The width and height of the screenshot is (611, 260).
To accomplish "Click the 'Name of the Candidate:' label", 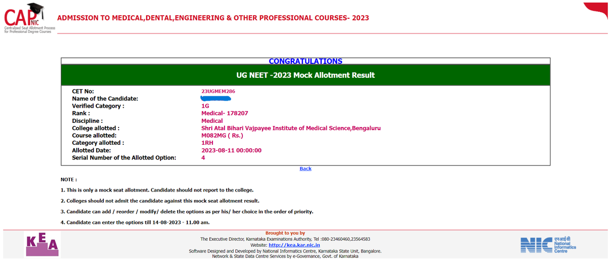I will point(105,99).
